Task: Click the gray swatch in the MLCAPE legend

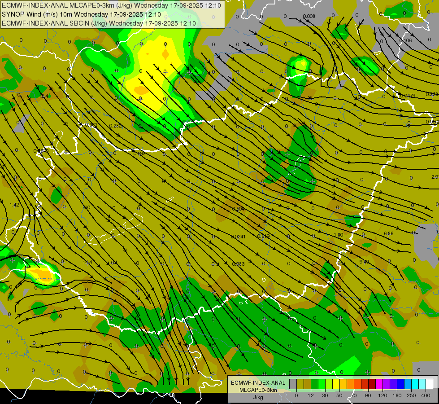Action: tap(293, 384)
